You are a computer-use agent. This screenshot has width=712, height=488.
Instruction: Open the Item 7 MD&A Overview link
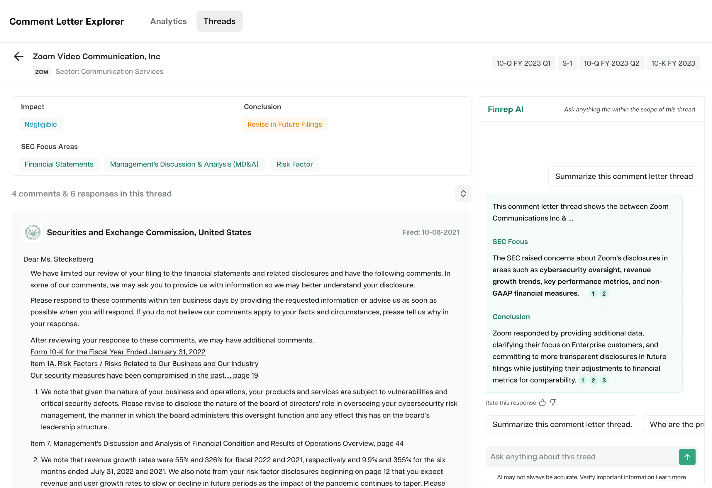[x=217, y=443]
